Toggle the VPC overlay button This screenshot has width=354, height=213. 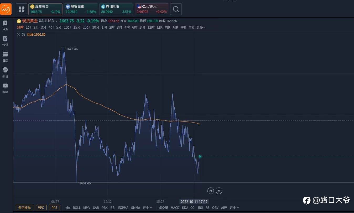(41, 207)
